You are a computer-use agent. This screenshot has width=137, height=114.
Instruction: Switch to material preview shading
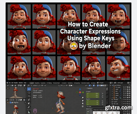click(x=104, y=86)
